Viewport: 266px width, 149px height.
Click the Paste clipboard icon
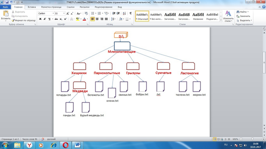6,14
